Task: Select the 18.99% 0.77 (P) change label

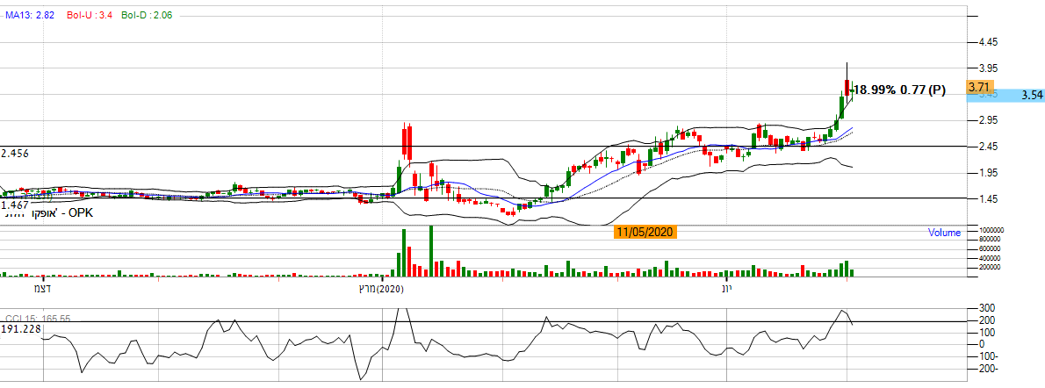Action: [899, 90]
